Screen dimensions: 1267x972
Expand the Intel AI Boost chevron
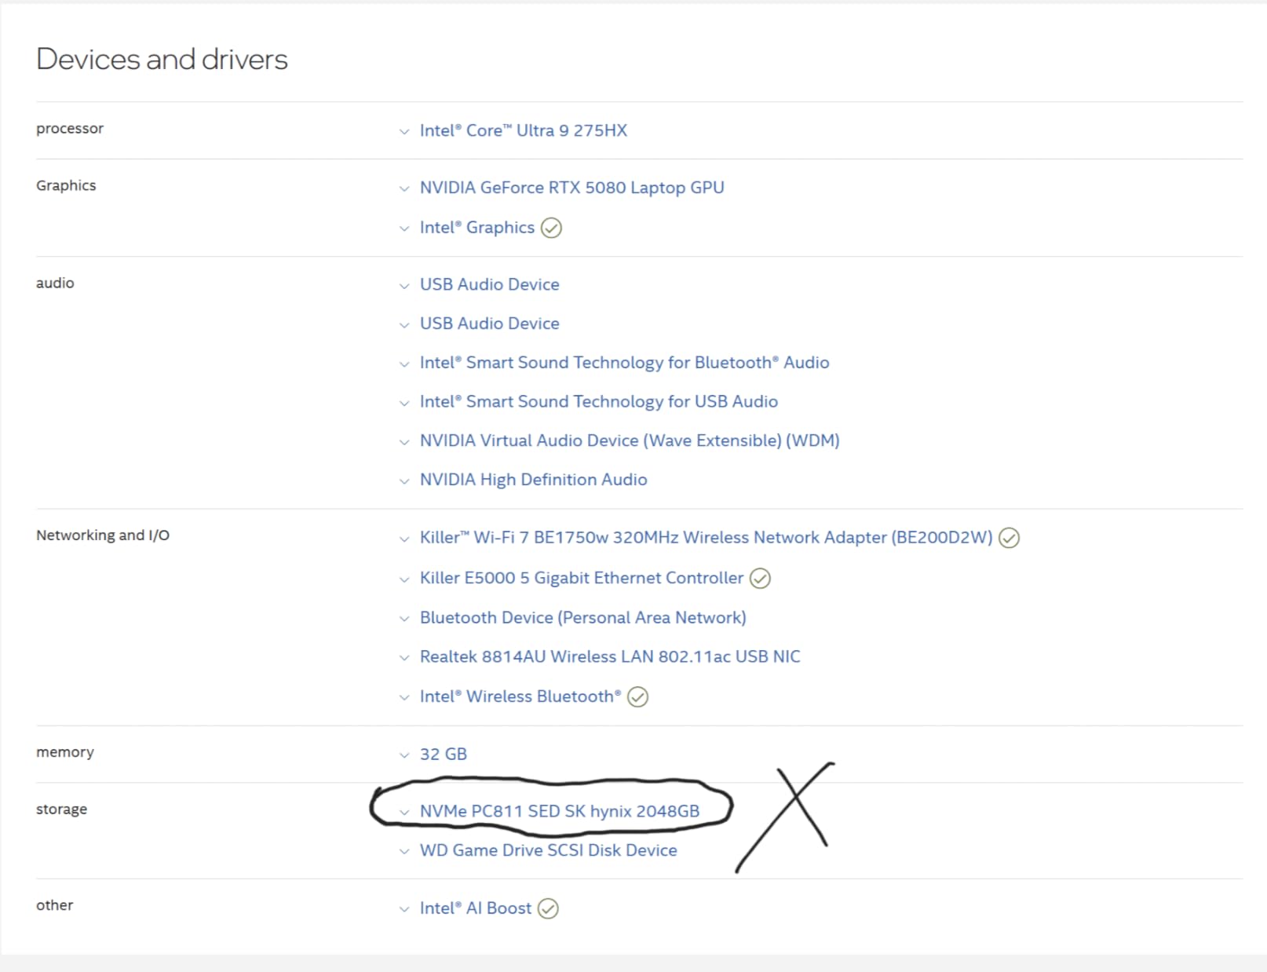click(404, 909)
